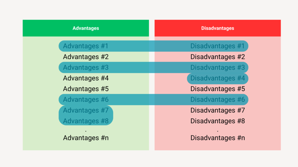Click the green Advantages header
Viewport: 298px width, 167px height.
click(86, 28)
